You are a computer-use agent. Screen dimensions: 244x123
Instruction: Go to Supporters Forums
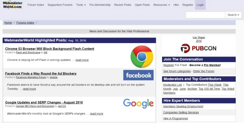60,5
